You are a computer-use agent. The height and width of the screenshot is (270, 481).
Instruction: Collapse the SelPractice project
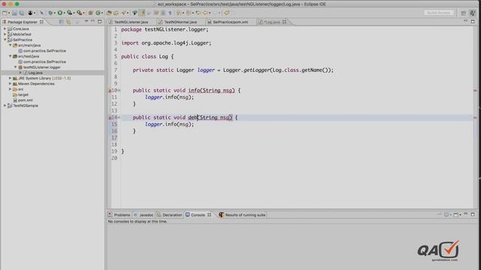tap(5, 40)
